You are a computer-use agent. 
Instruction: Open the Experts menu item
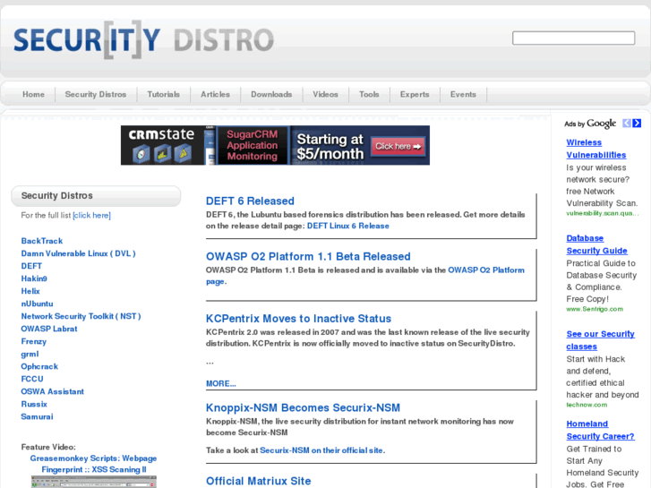[415, 94]
